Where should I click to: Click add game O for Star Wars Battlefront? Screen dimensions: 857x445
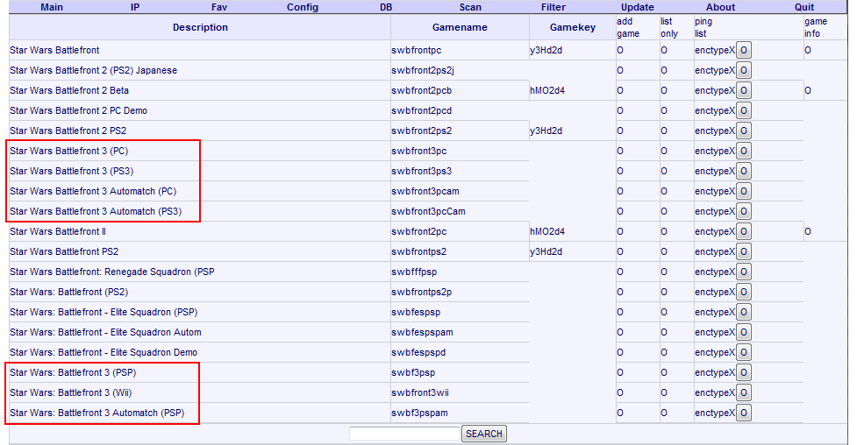[620, 50]
